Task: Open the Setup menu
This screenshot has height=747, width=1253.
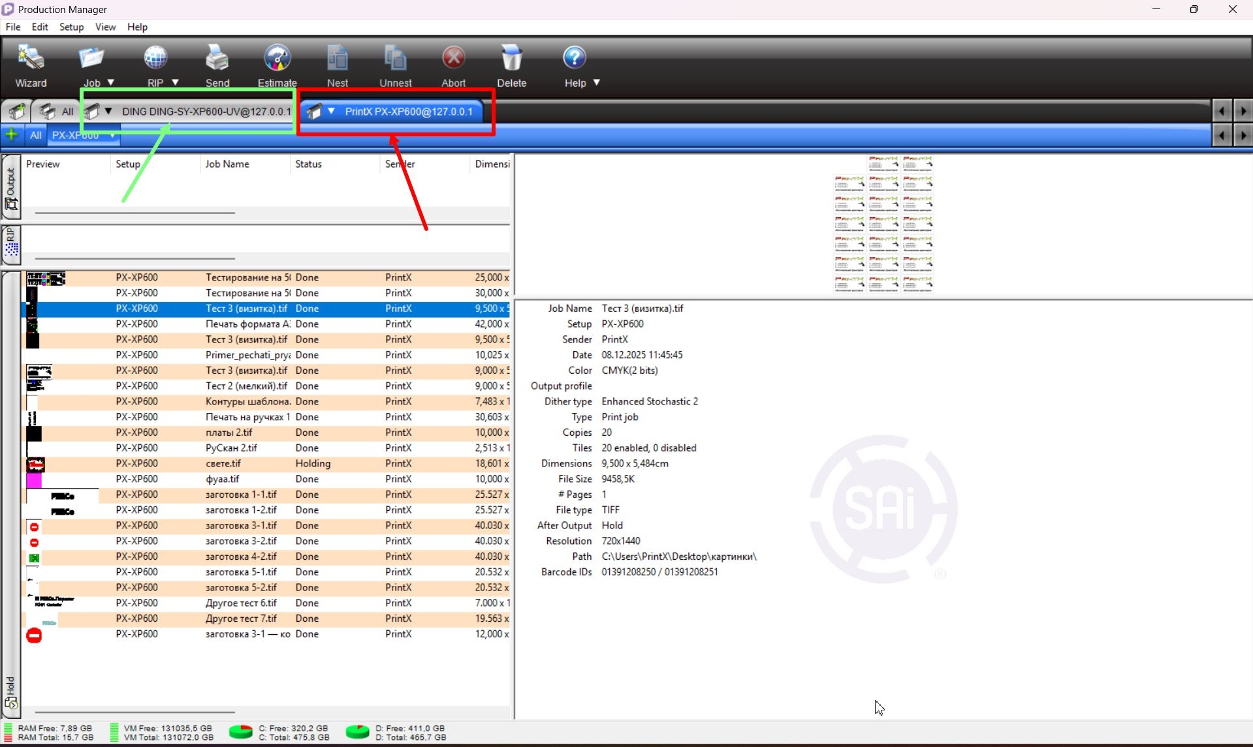Action: (71, 27)
